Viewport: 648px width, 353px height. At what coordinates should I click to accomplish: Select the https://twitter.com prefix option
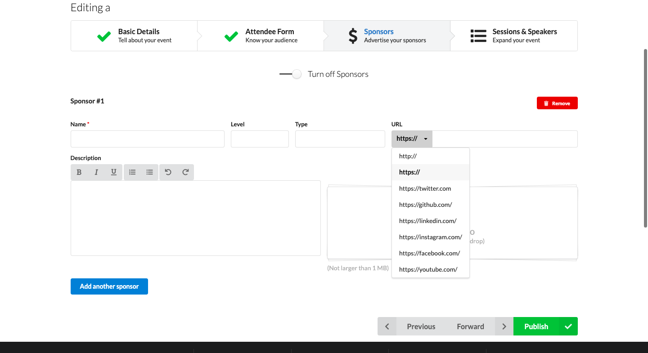tap(431, 188)
